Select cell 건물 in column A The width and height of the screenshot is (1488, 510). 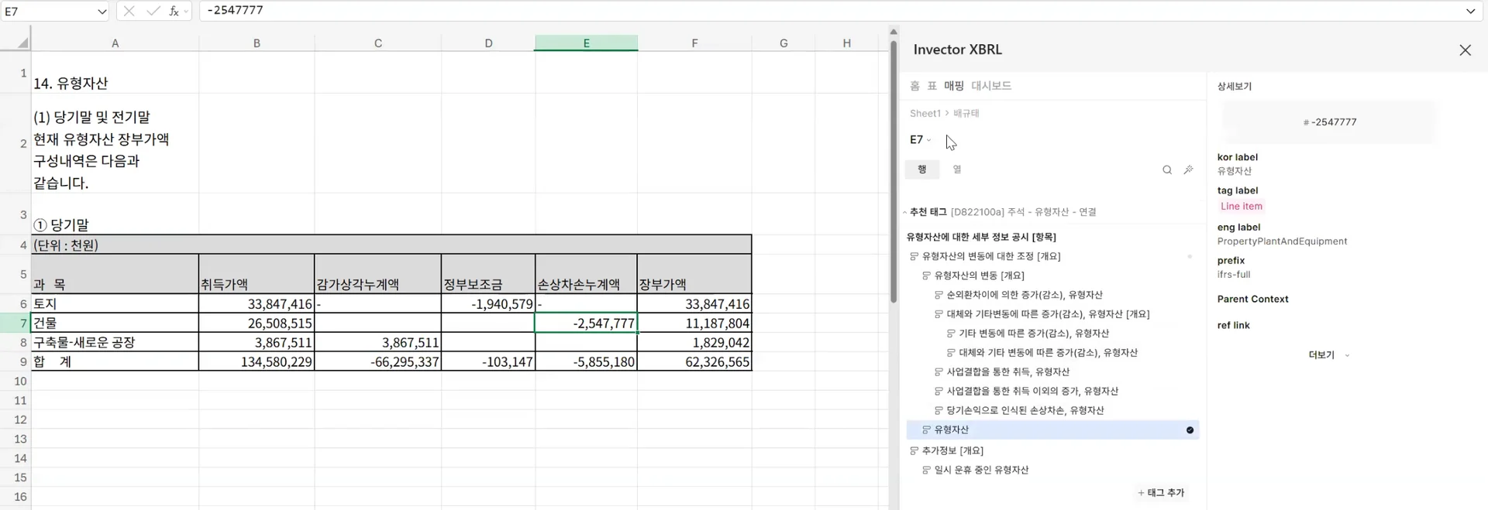[115, 323]
